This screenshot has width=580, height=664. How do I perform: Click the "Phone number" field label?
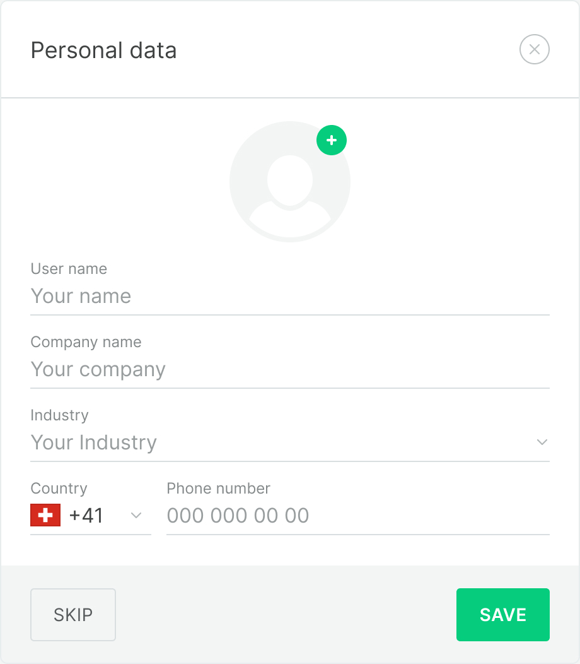coord(218,489)
